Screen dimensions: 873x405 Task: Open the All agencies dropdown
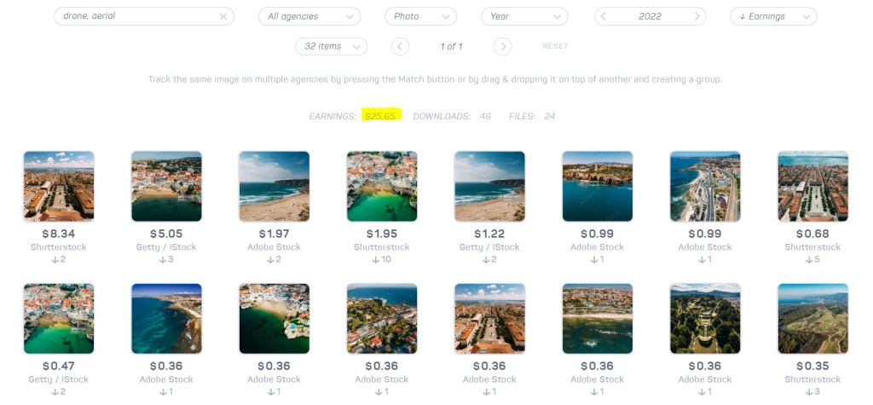[309, 16]
